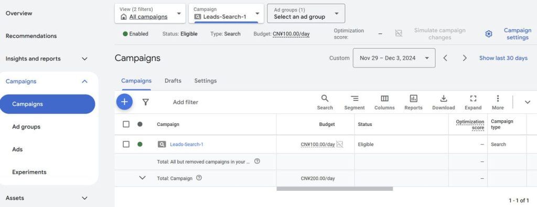Click the 1 - 1 of 1 pagination text
The image size is (537, 207).
click(519, 201)
